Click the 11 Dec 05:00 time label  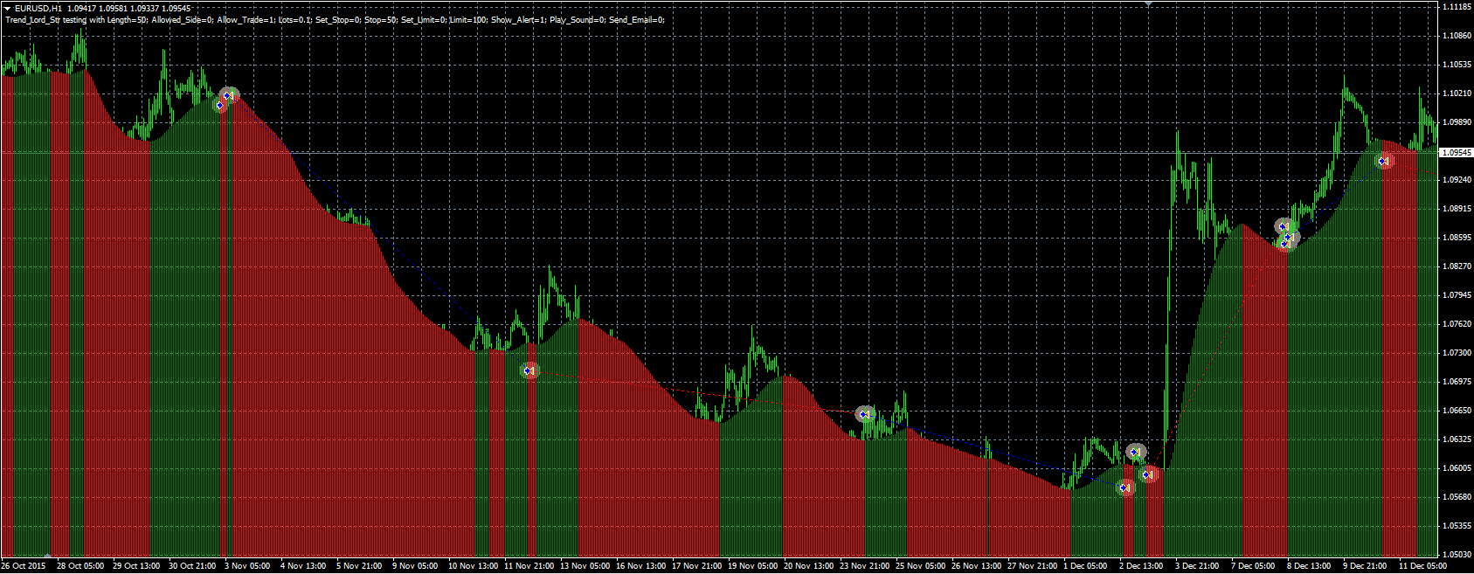(1422, 566)
